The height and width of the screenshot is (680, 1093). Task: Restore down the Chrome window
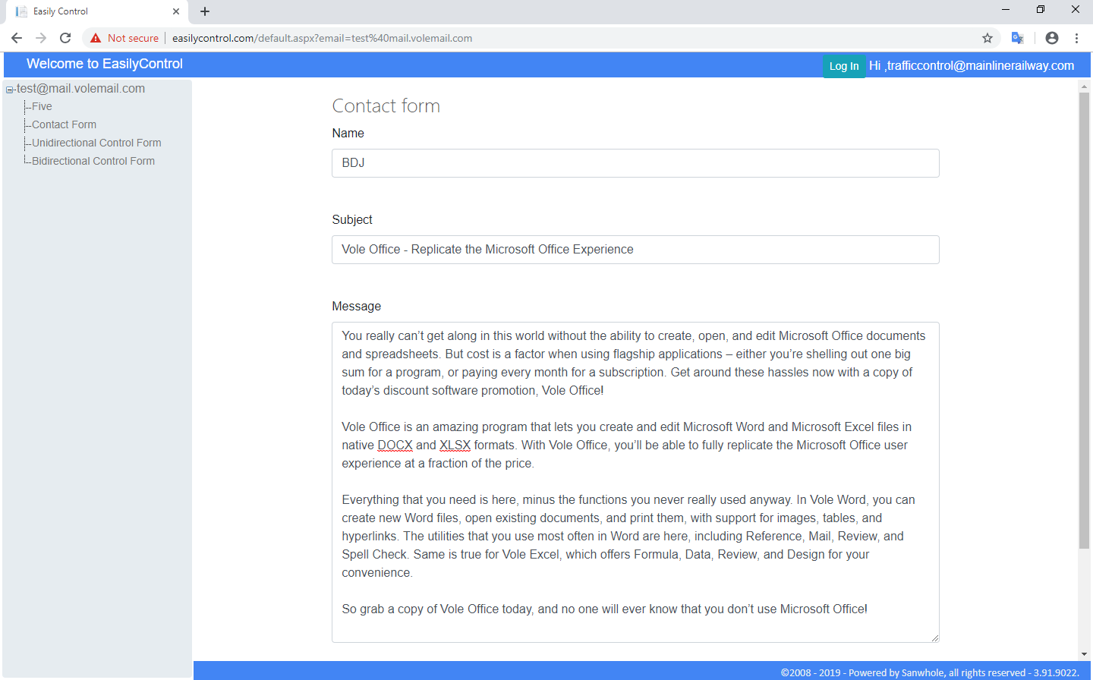tap(1041, 10)
